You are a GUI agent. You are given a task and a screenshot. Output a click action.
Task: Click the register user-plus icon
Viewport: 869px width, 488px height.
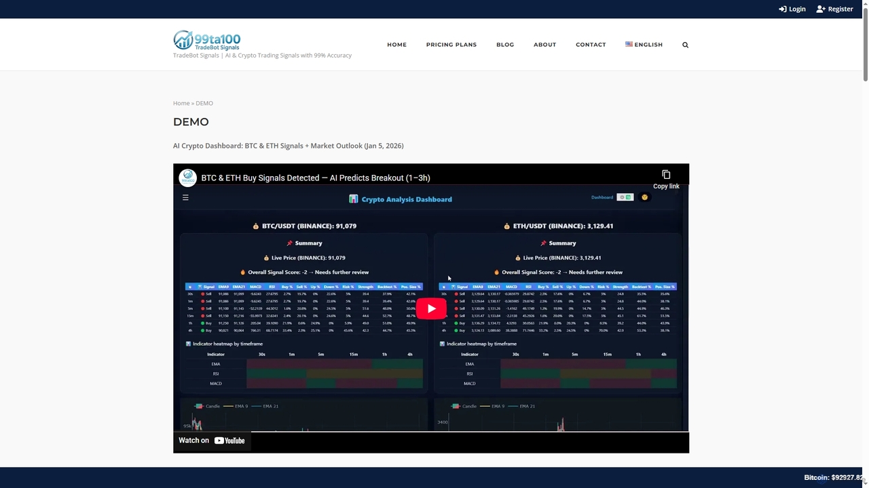pos(821,9)
